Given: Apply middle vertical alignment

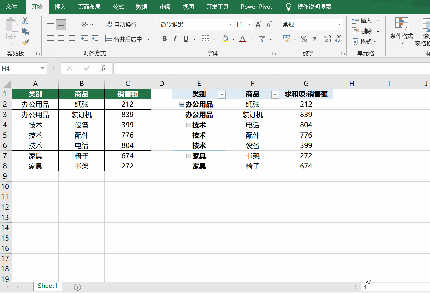Looking at the screenshot, I should pos(61,25).
